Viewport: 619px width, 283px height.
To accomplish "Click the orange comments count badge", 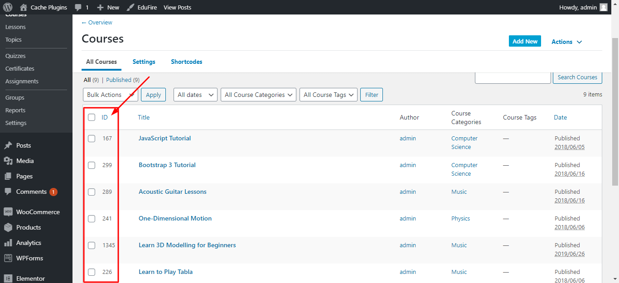I will point(53,192).
